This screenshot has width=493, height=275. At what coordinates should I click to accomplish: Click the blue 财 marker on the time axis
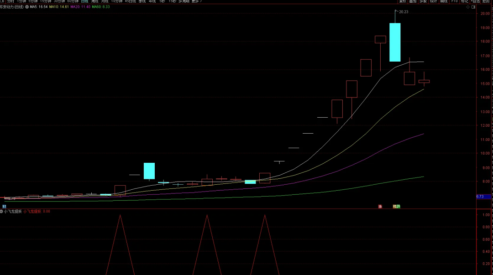click(x=4, y=207)
